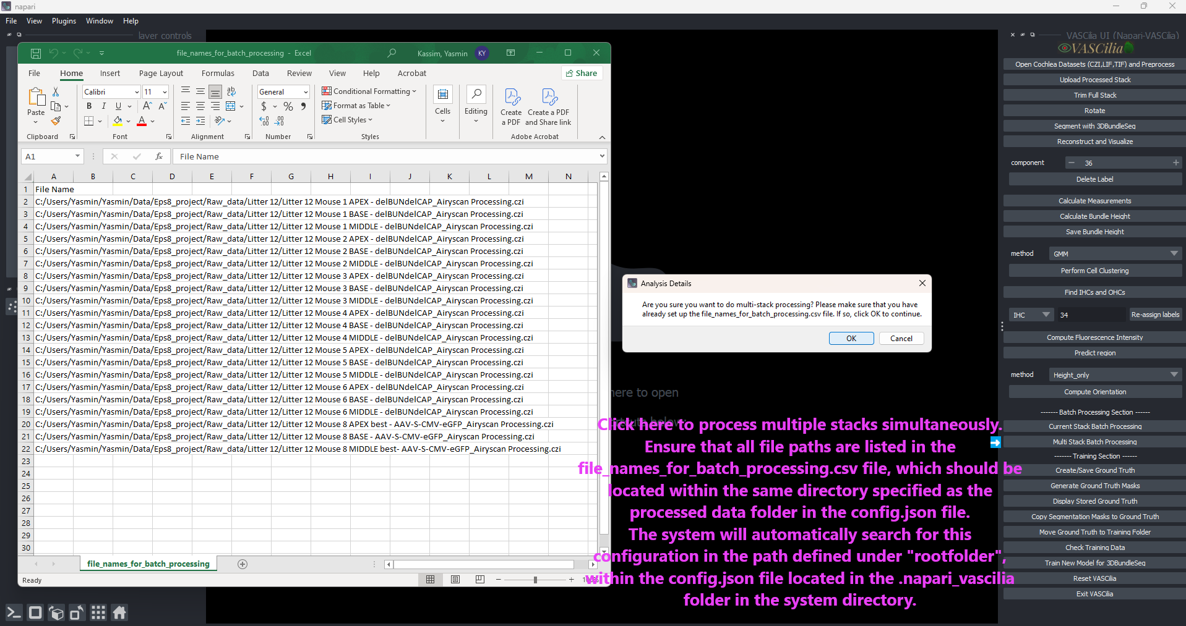Click Decrease Decimal icon
Image resolution: width=1186 pixels, height=626 pixels.
click(280, 121)
